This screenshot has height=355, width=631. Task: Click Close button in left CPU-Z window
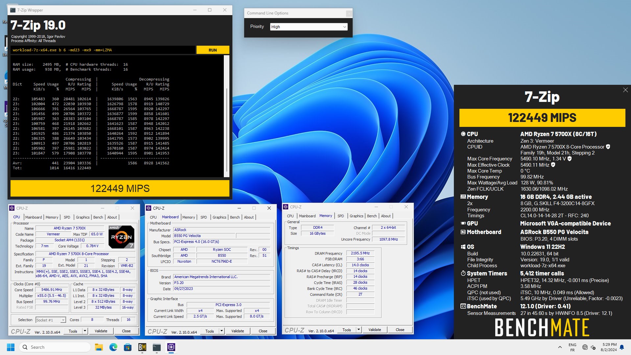click(126, 331)
